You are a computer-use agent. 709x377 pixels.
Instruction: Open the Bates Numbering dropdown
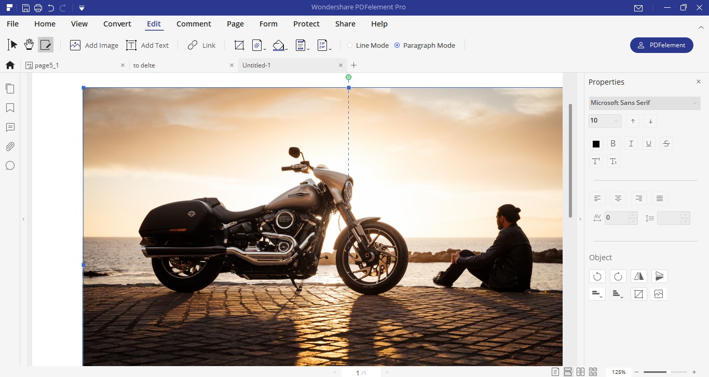tap(324, 45)
